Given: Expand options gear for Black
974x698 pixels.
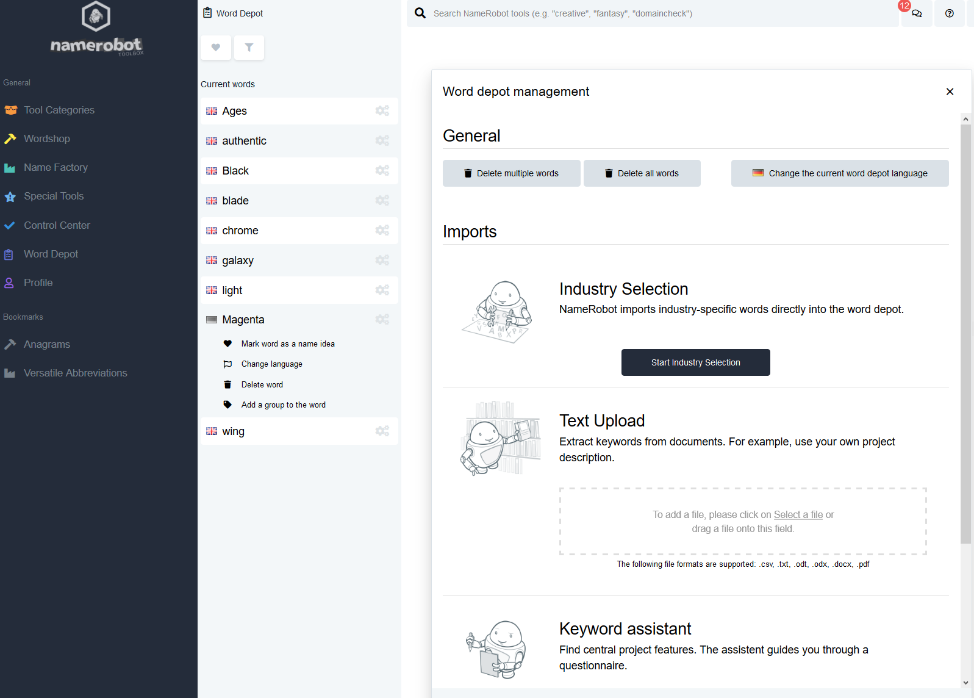Looking at the screenshot, I should click(382, 170).
